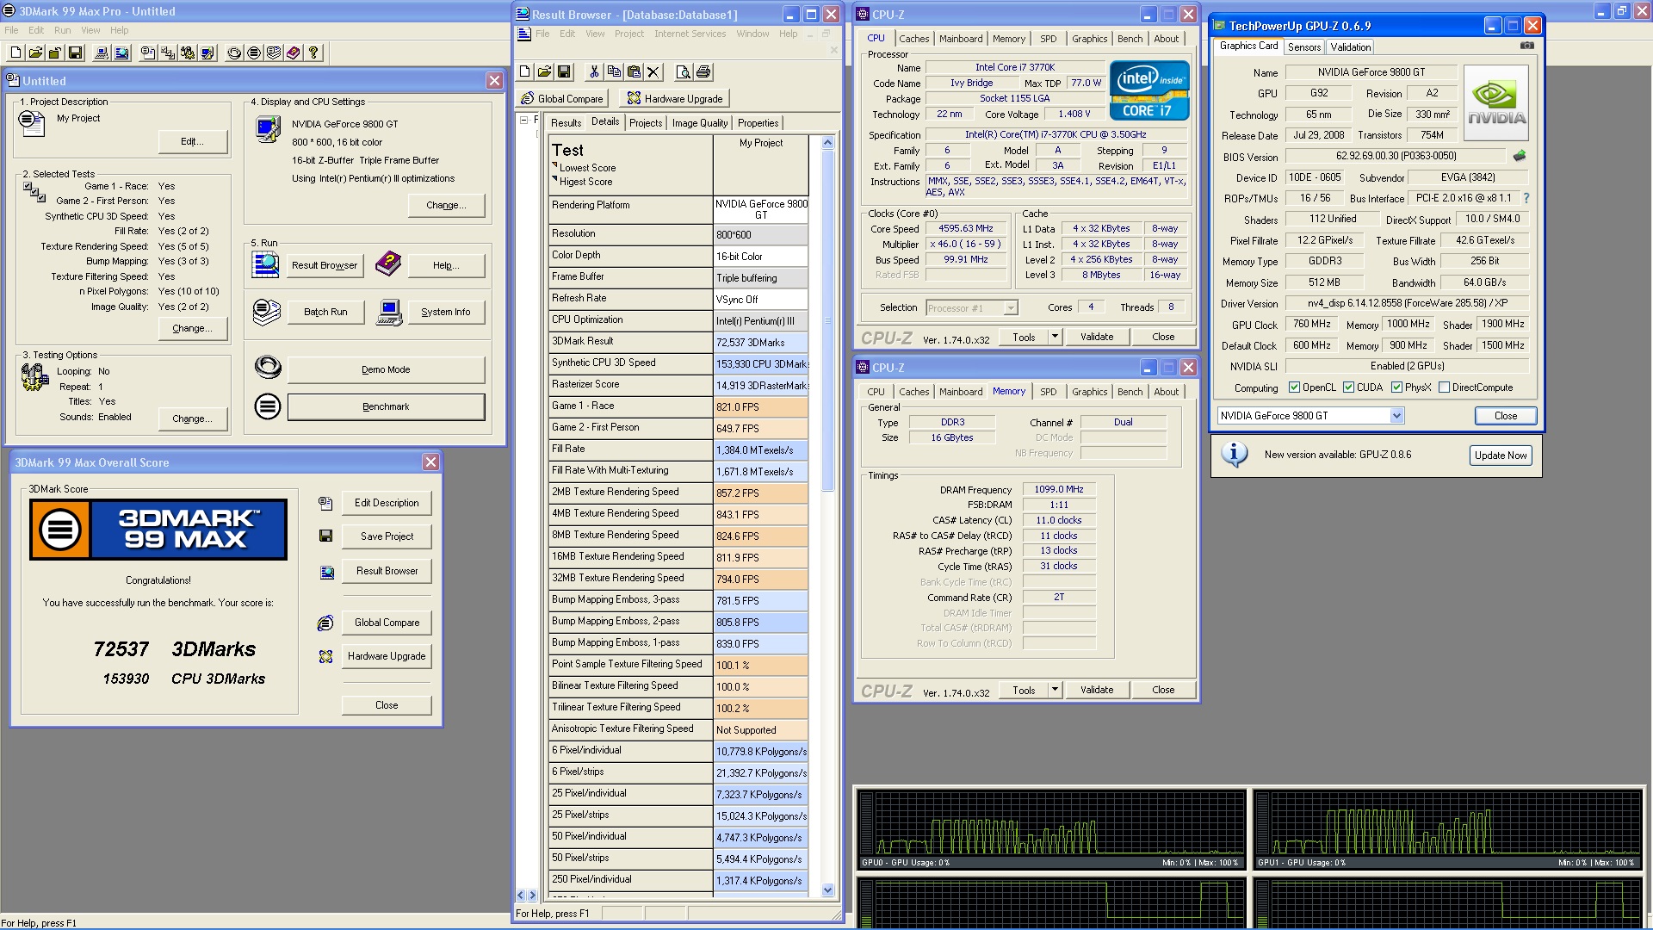Open Run menu in 3DMark 99 Max
Image resolution: width=1653 pixels, height=930 pixels.
pyautogui.click(x=63, y=30)
